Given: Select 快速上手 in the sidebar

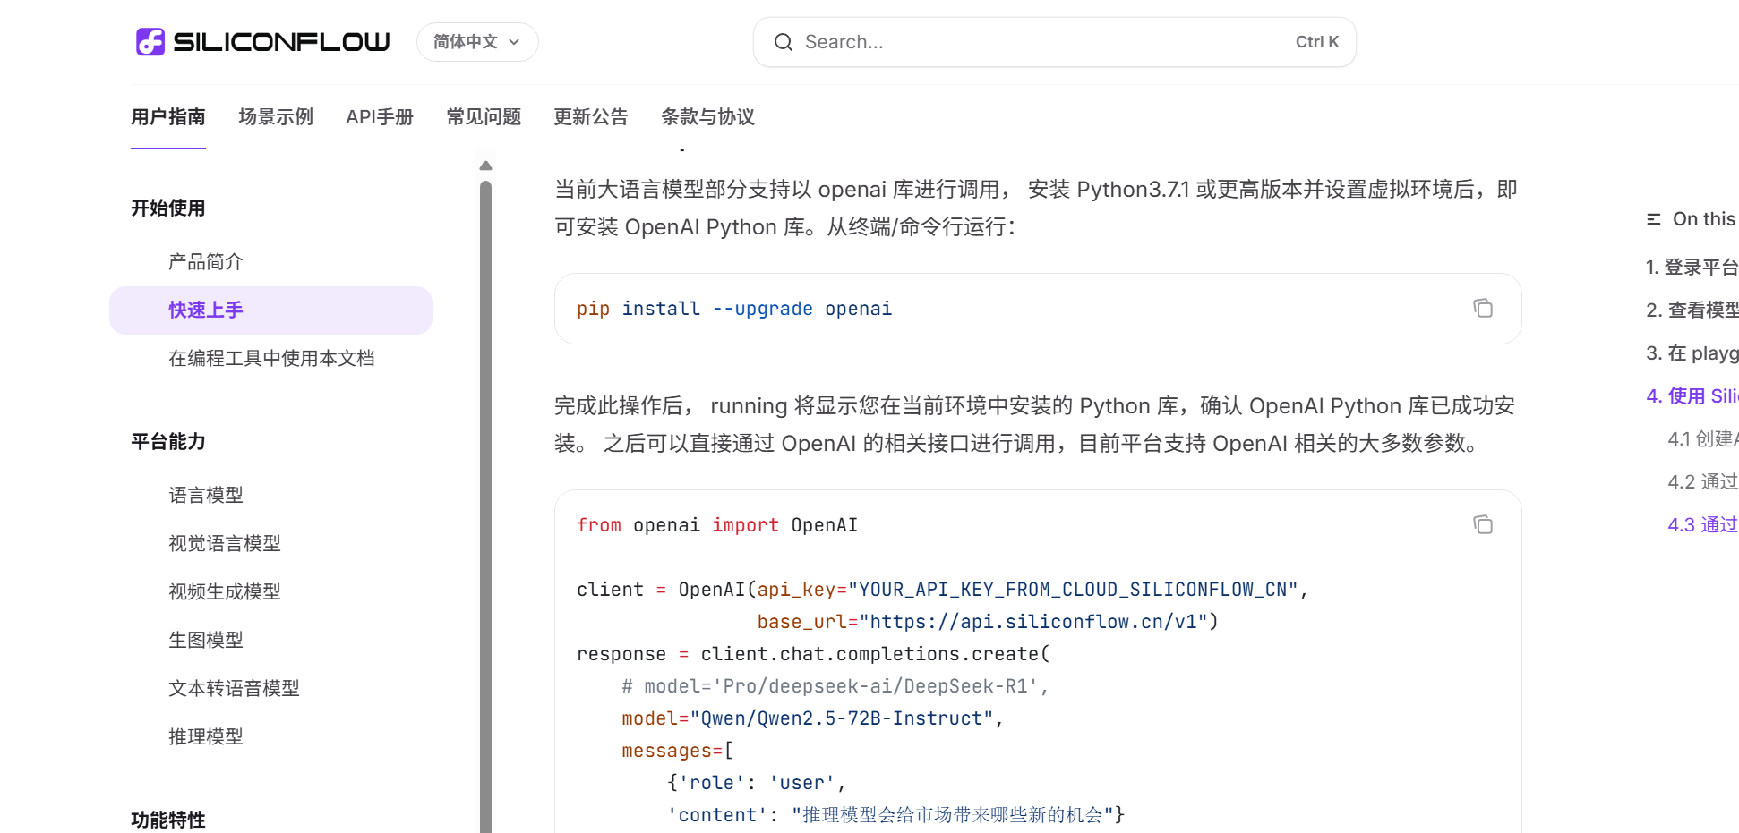Looking at the screenshot, I should tap(270, 310).
